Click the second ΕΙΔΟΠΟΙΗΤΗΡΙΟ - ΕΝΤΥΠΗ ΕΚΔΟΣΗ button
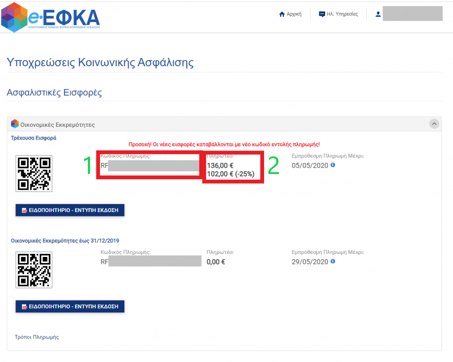 (70, 306)
